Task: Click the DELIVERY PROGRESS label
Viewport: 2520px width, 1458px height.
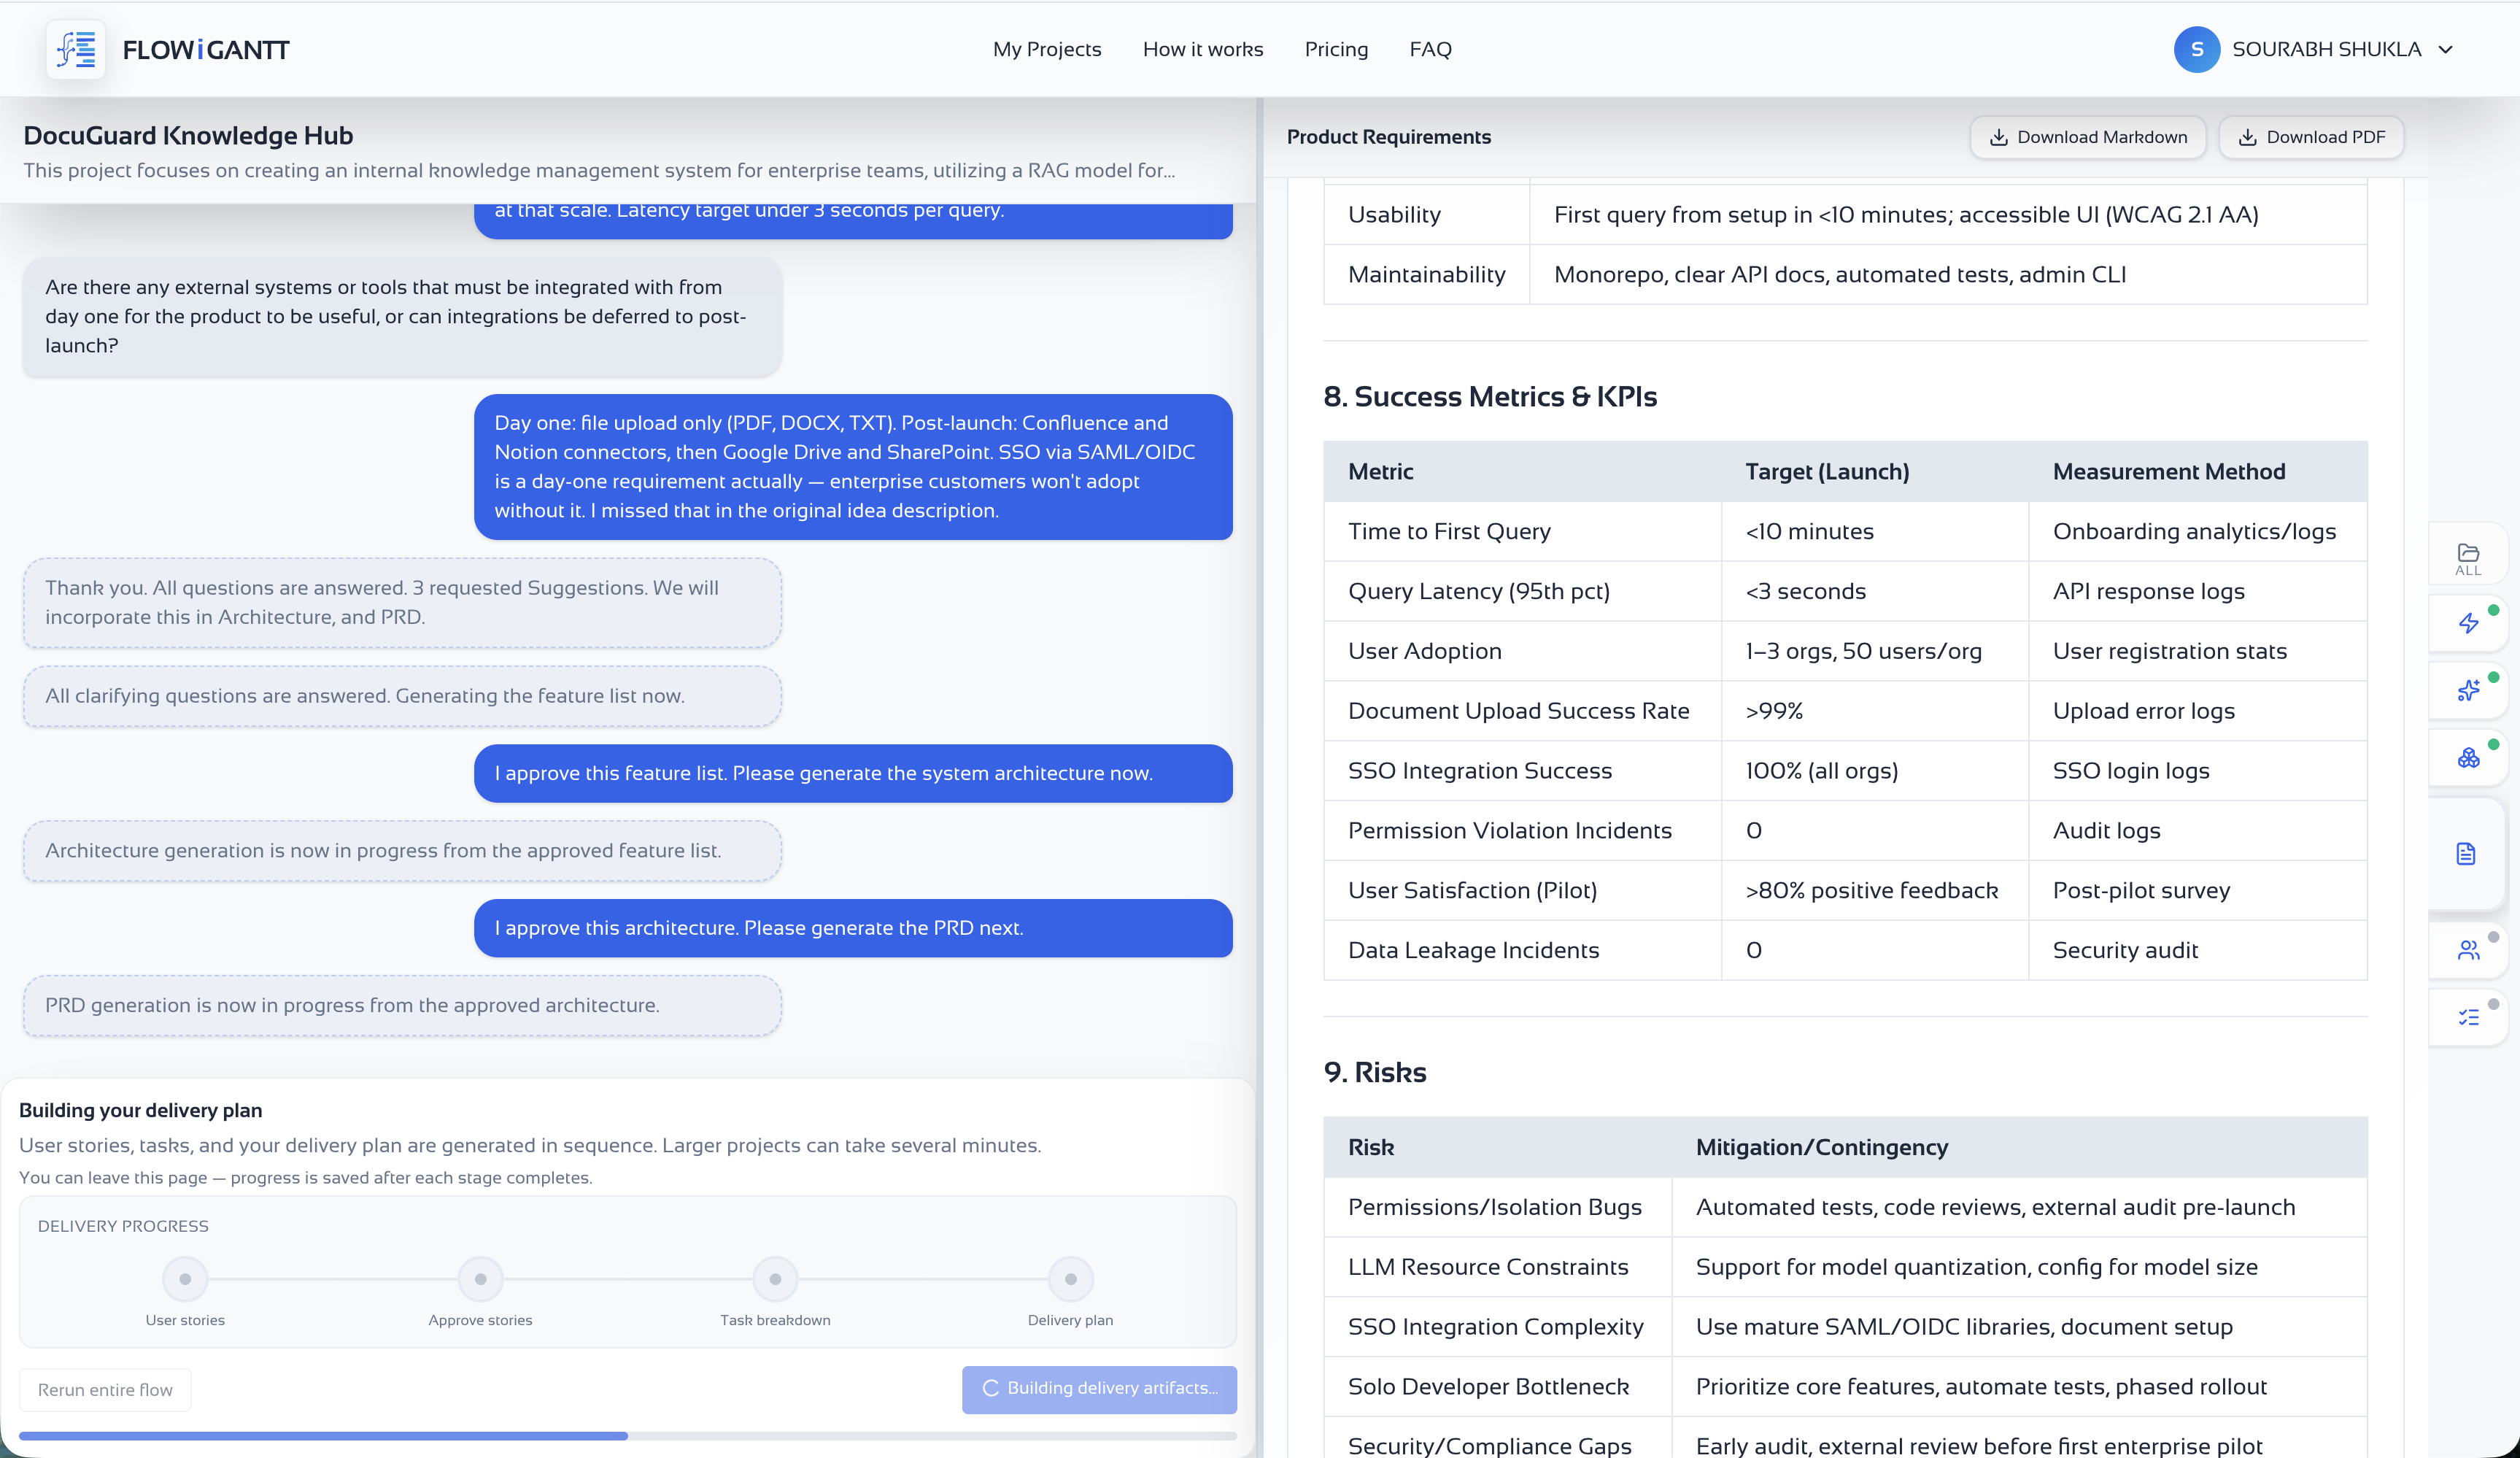Action: 123,1226
